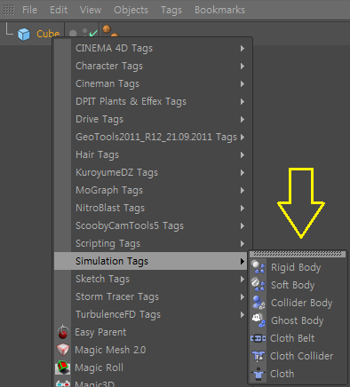Screen dimensions: 350x387
Task: Click the Cloth Belt icon
Action: click(x=259, y=338)
